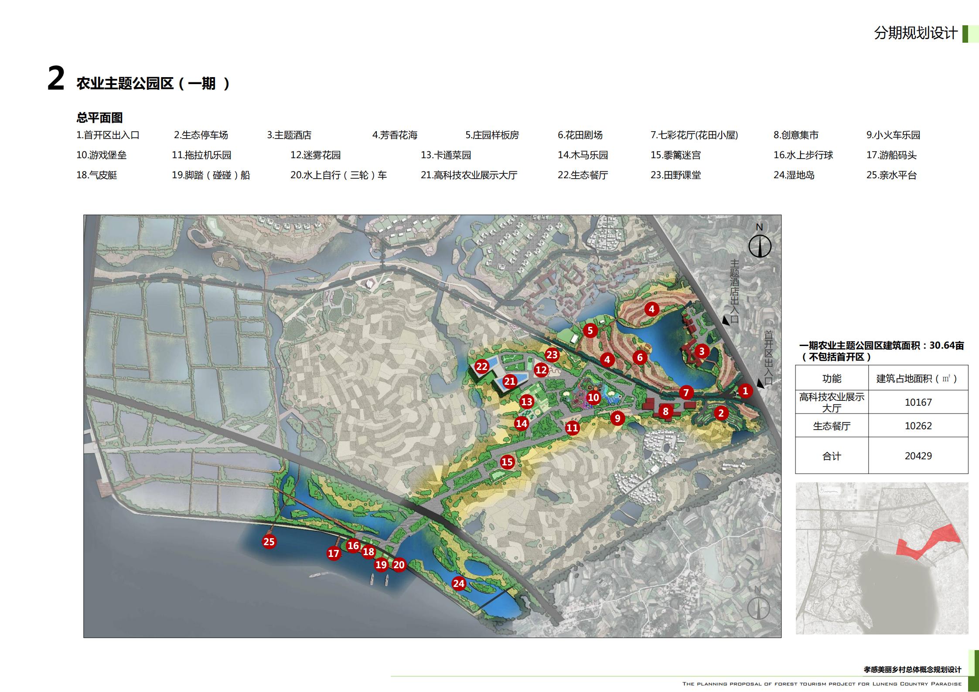Click red map marker number 10
This screenshot has width=979, height=692.
593,397
